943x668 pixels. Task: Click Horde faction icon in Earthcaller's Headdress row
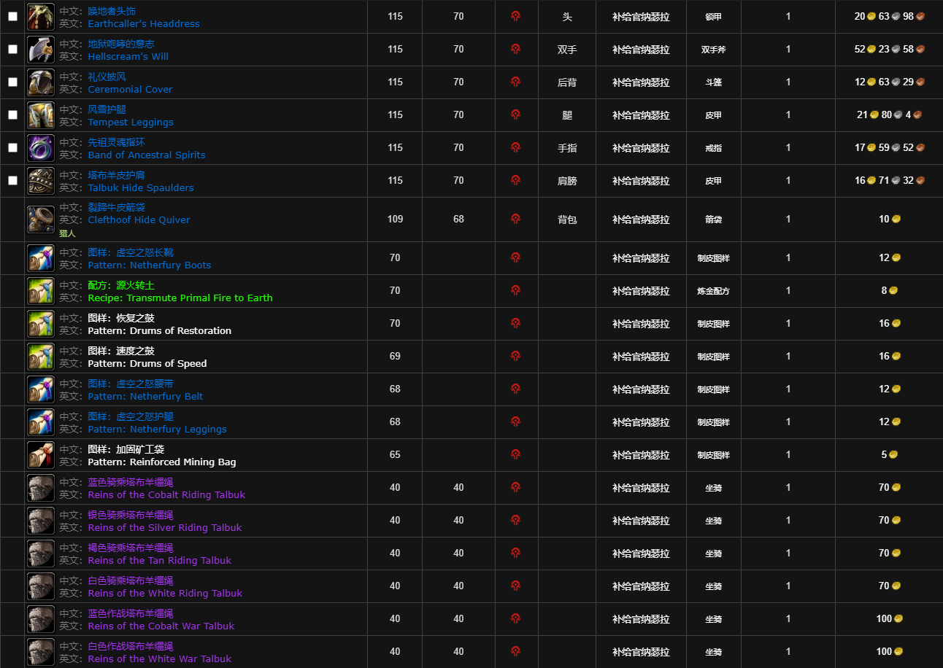(516, 16)
